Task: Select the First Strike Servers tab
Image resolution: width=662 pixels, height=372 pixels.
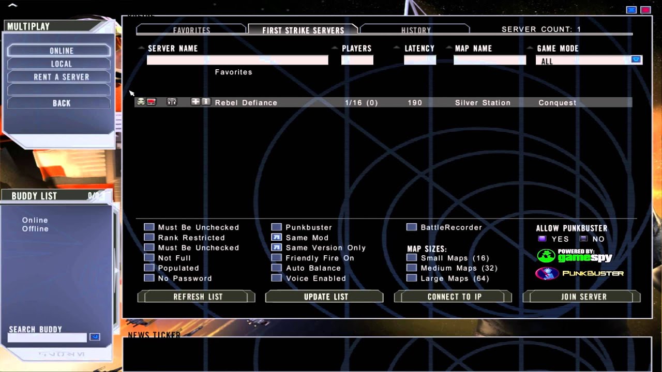Action: coord(303,30)
